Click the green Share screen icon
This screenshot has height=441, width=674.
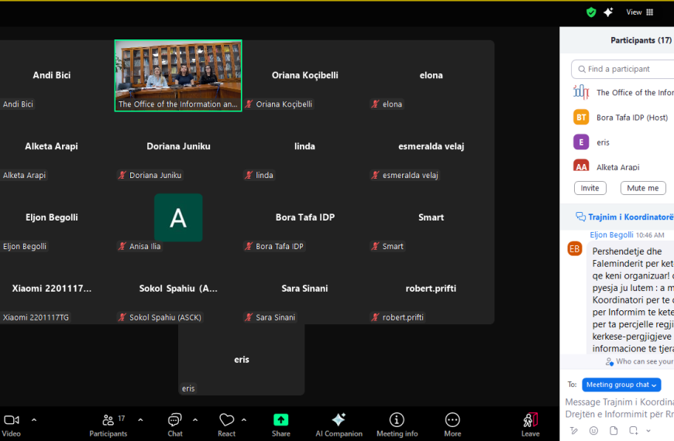point(280,420)
